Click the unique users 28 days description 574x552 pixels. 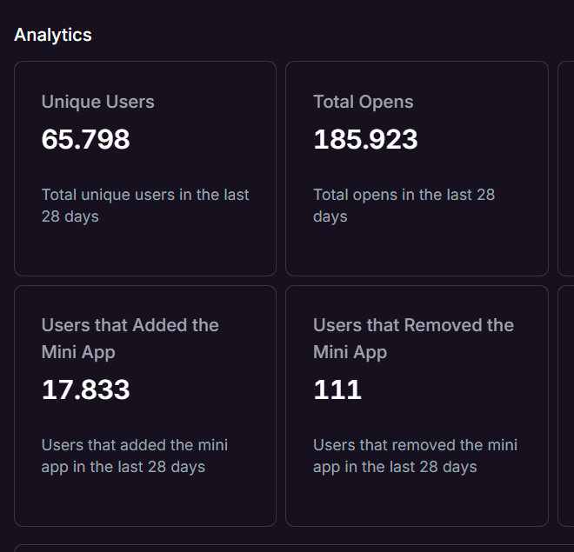click(x=145, y=205)
